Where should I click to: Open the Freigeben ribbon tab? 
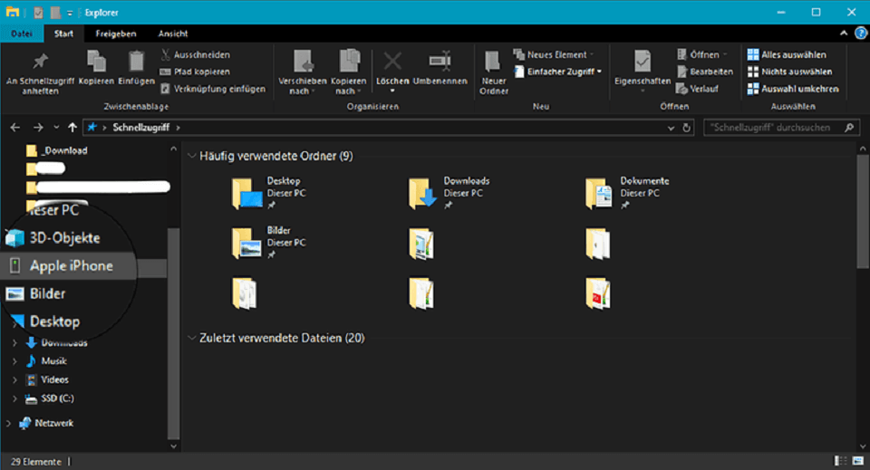tap(116, 34)
